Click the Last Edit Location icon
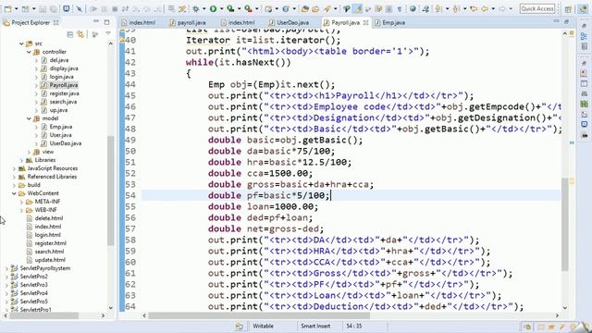The width and height of the screenshot is (592, 333). pyautogui.click(x=474, y=8)
